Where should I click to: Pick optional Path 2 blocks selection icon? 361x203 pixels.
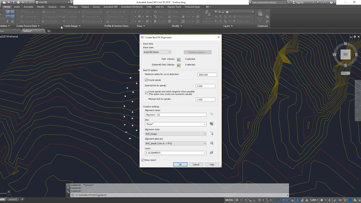[179, 65]
